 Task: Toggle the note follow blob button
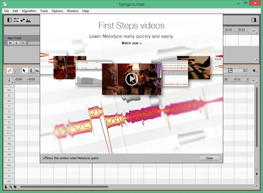pos(230,71)
